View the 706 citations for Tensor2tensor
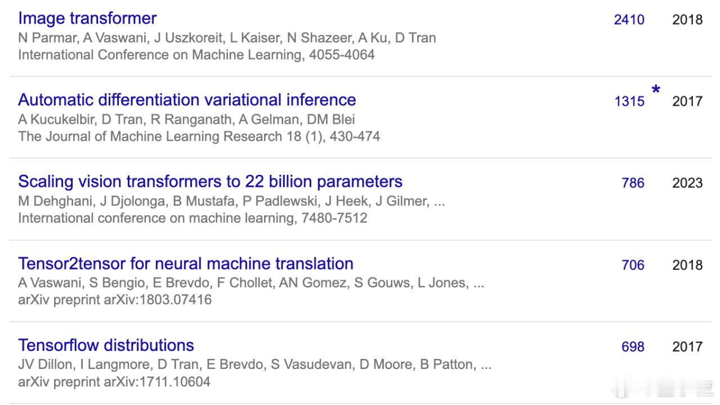Image resolution: width=720 pixels, height=405 pixels. (x=633, y=265)
